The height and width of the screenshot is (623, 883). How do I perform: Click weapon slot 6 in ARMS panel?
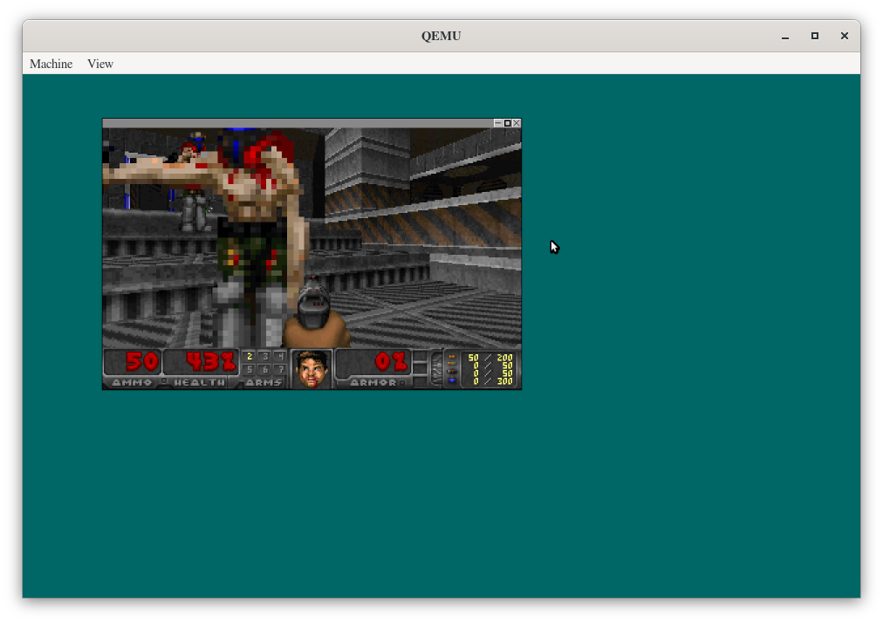(x=265, y=369)
